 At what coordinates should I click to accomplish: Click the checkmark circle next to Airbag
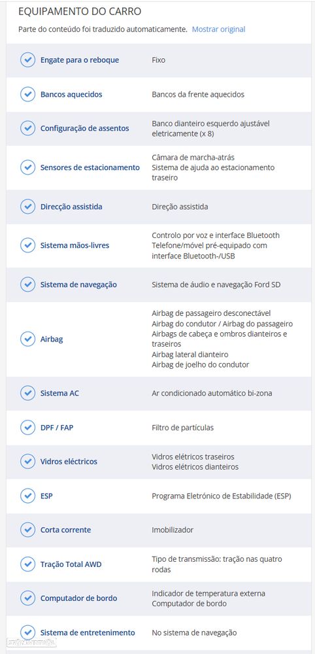click(27, 339)
